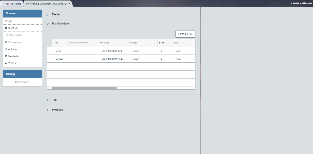This screenshot has width=313, height=154.
Task: Click the Anhang document icon
Action: tap(6, 49)
